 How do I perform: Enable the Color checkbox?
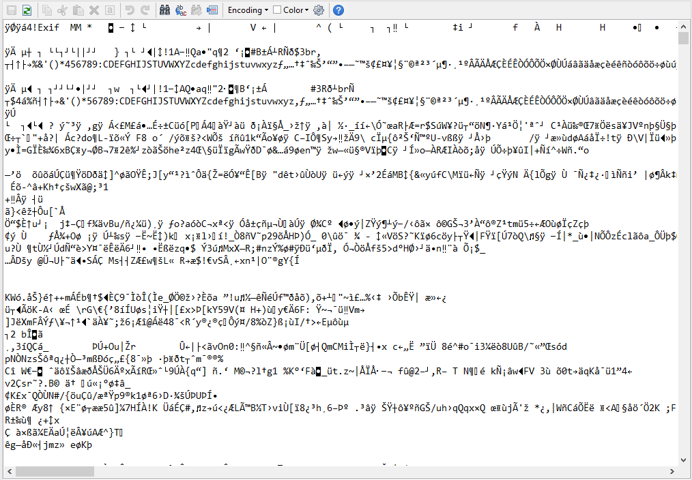coord(277,10)
